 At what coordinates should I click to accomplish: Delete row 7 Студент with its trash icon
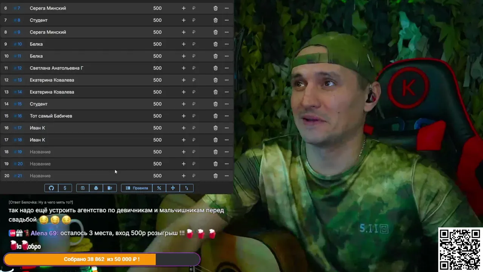(215, 20)
